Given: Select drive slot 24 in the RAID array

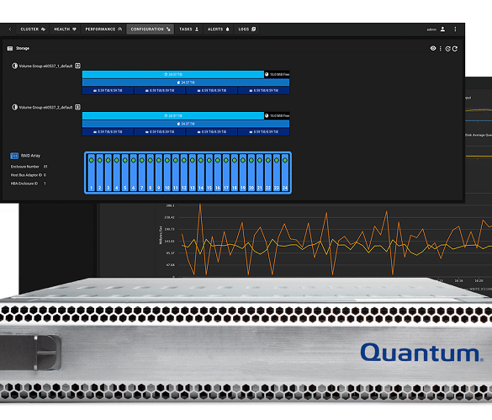Looking at the screenshot, I should pyautogui.click(x=285, y=173).
